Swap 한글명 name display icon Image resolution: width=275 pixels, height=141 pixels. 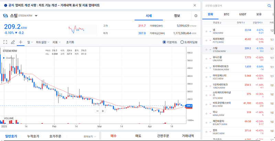[x=220, y=23]
